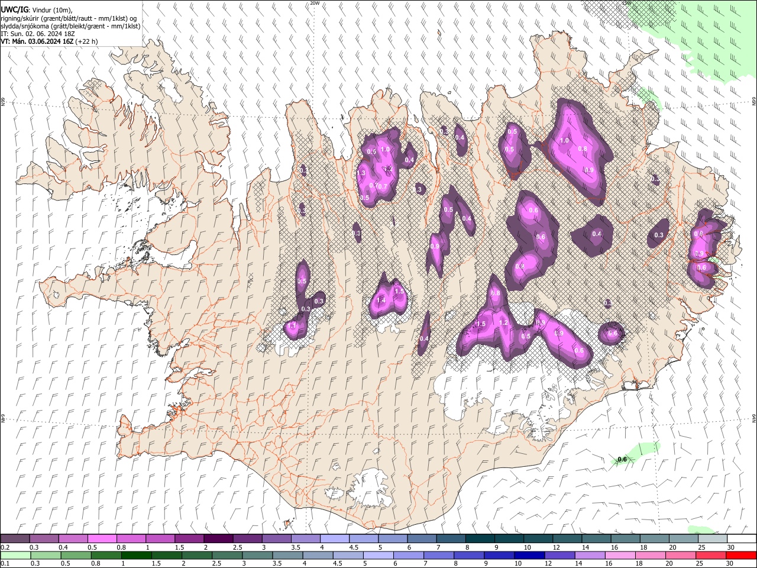Click the mid-green 0.5 rain-scale swatch
This screenshot has width=757, height=568.
(x=76, y=556)
